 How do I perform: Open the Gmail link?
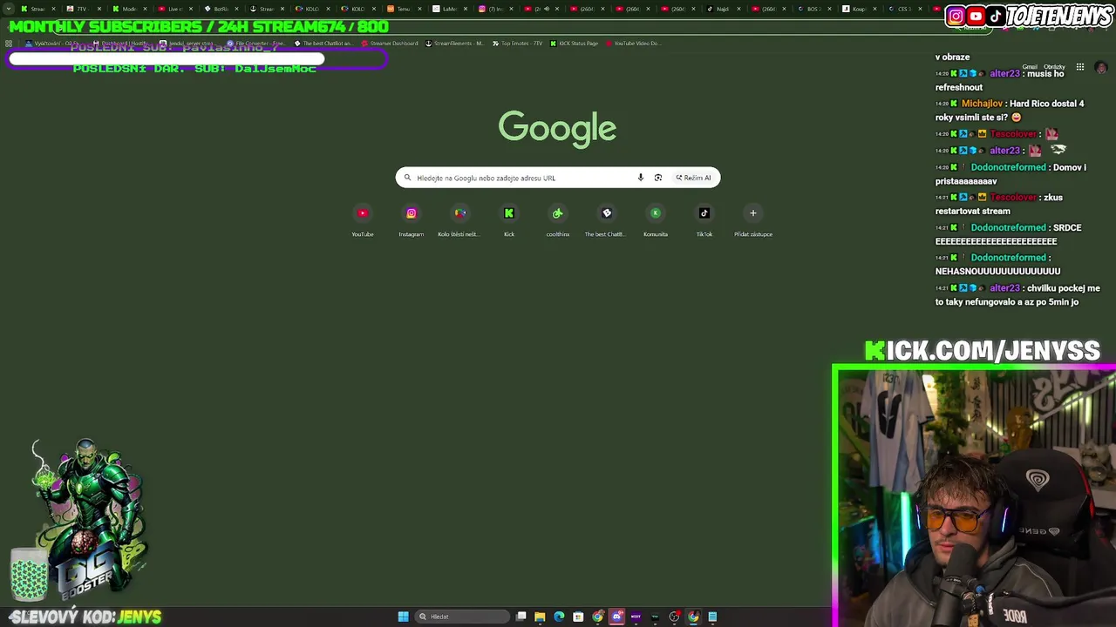(1030, 67)
